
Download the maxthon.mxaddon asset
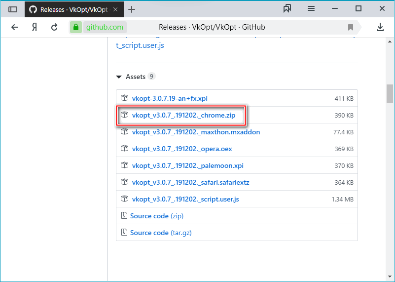pos(196,132)
